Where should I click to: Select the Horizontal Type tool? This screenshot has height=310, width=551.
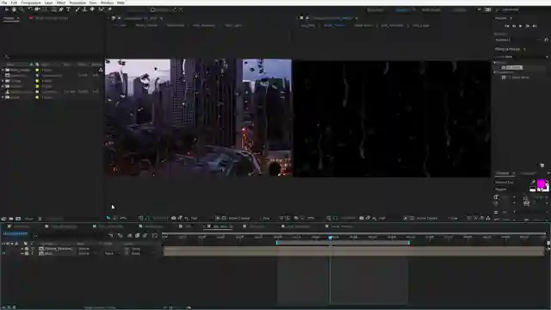68,9
